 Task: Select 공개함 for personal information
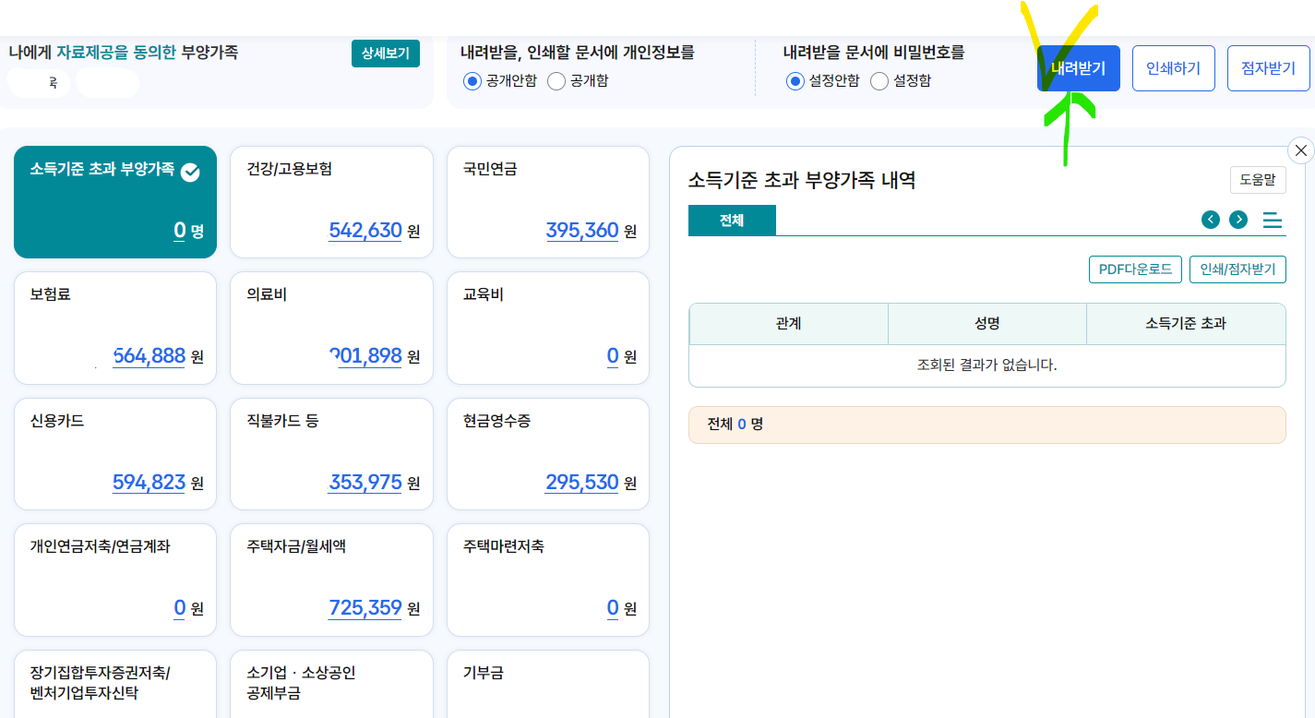tap(556, 81)
